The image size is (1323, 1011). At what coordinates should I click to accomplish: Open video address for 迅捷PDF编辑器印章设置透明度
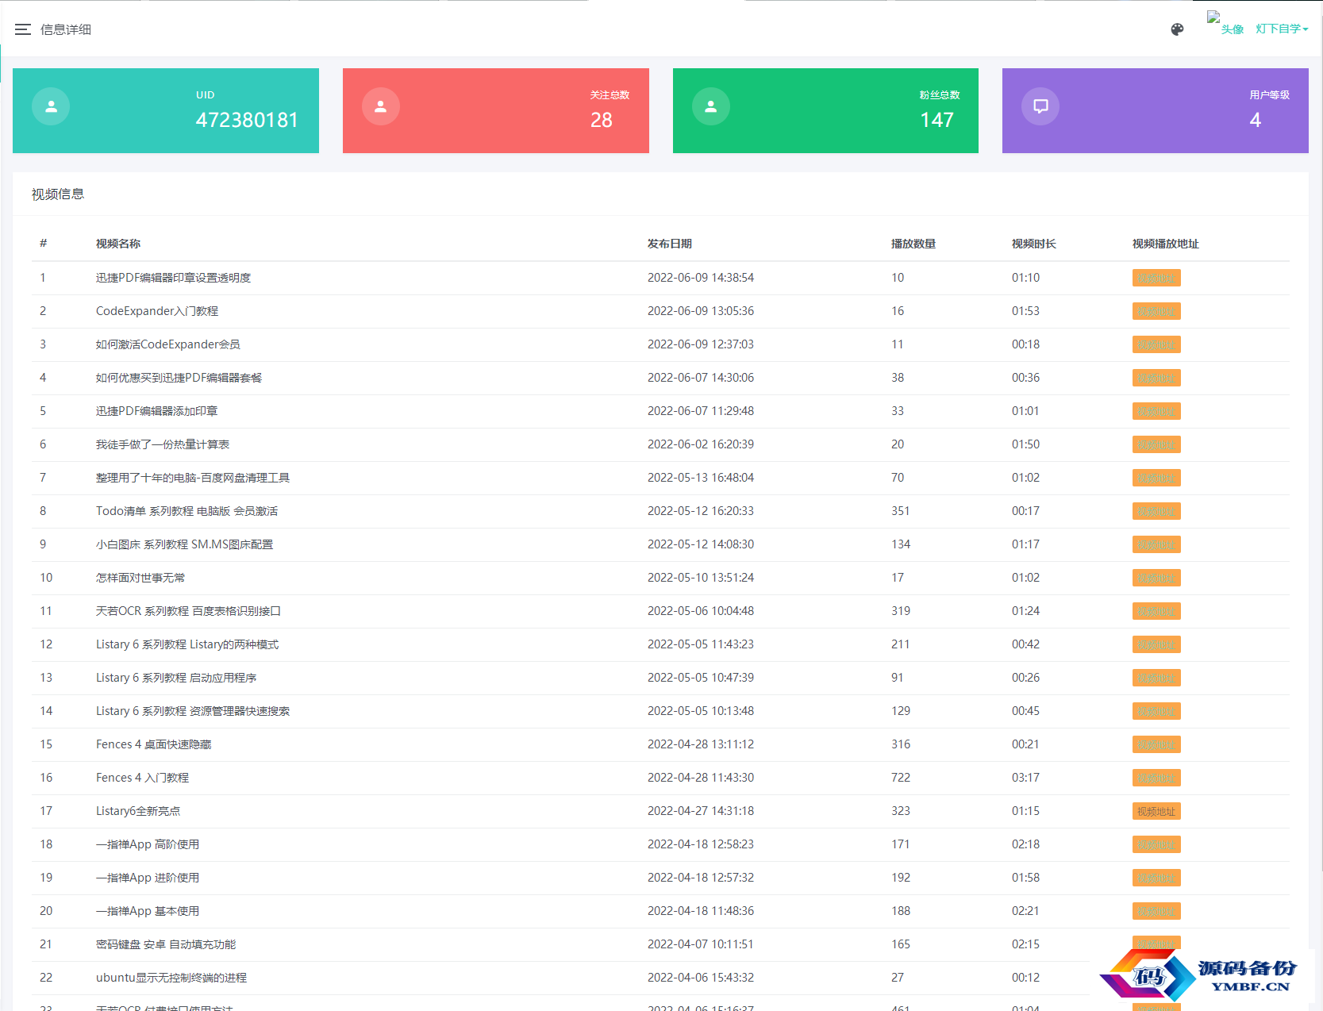(x=1156, y=278)
